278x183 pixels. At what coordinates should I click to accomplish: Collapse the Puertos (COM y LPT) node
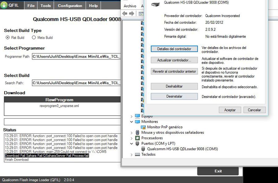point(131,144)
